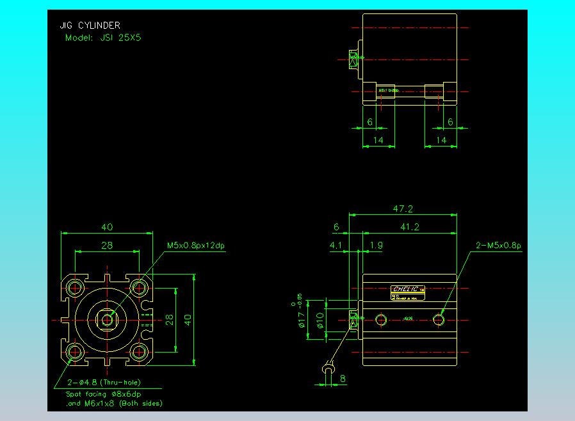The height and width of the screenshot is (421, 575).
Task: Click the rotated vertical "28" hole-spacing dimension
Action: click(169, 320)
